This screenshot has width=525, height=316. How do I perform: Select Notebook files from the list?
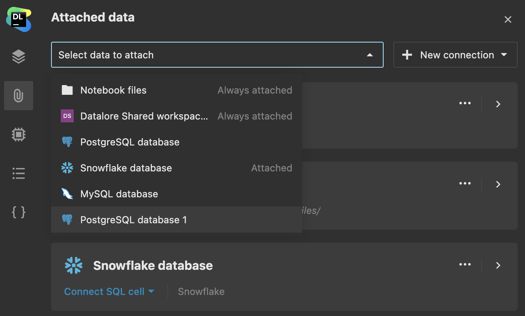click(113, 90)
